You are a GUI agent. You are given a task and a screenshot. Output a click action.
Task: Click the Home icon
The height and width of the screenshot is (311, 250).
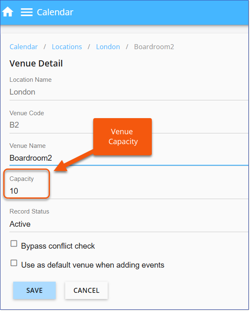[x=8, y=12]
